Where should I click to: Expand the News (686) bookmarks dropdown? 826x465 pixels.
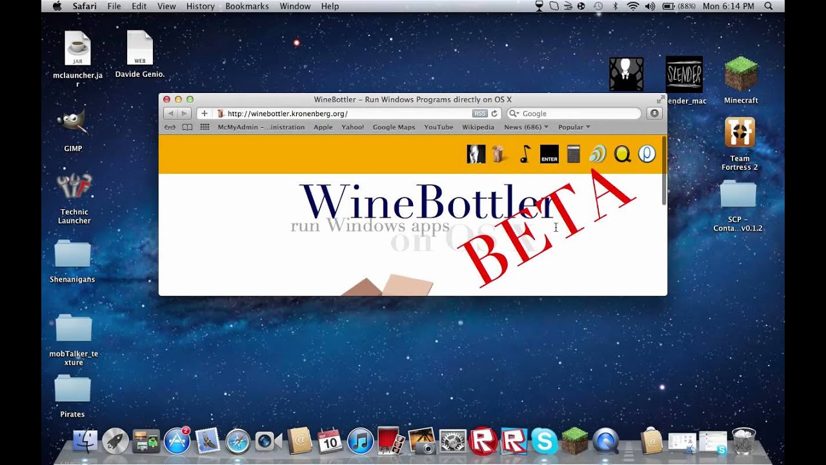tap(526, 127)
